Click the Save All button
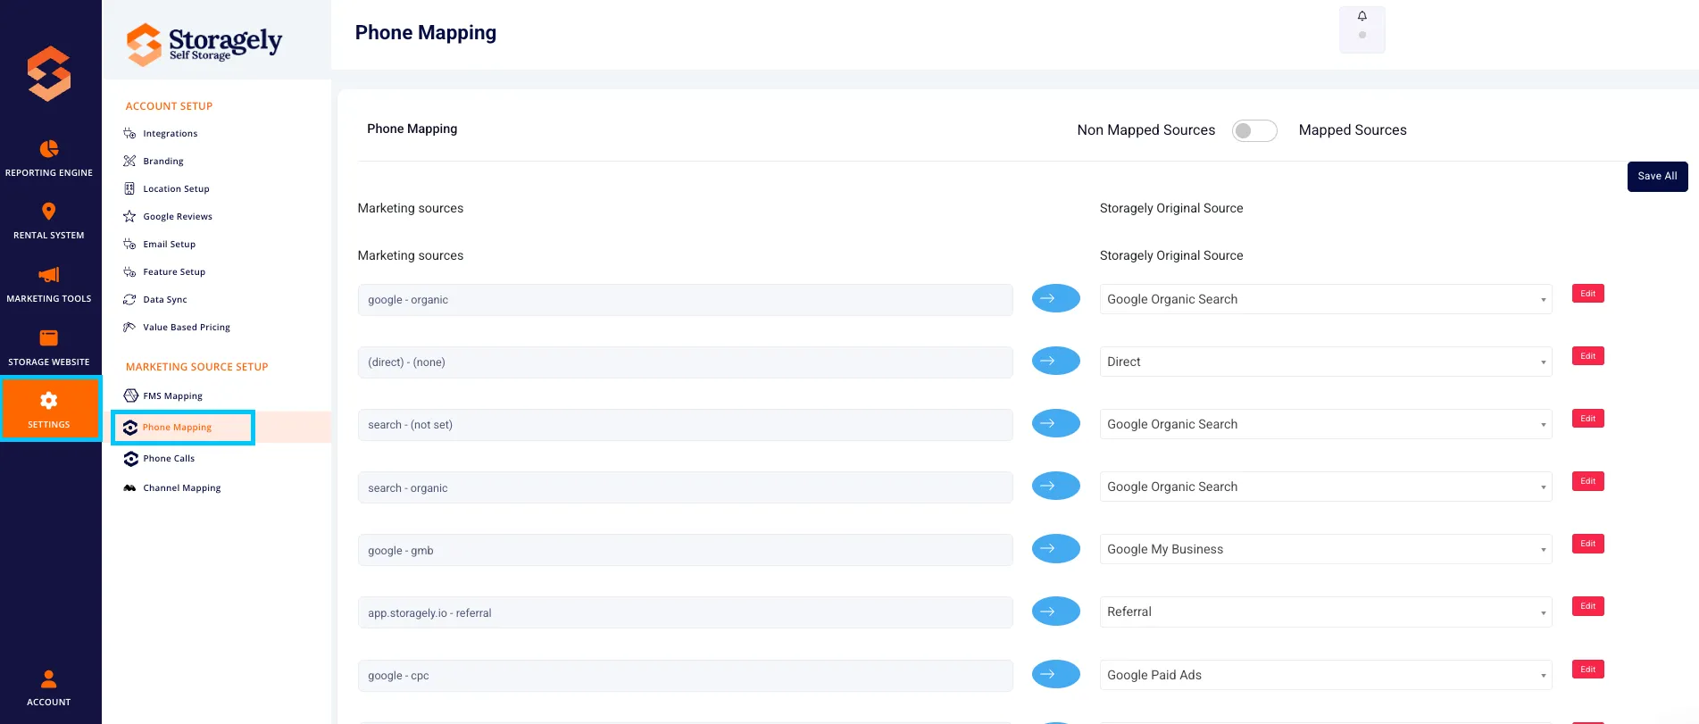Image resolution: width=1699 pixels, height=724 pixels. 1657,176
